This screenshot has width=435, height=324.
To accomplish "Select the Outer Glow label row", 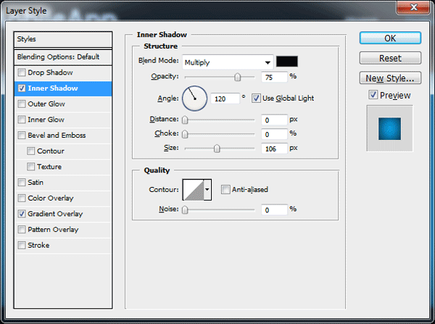I will (63, 104).
